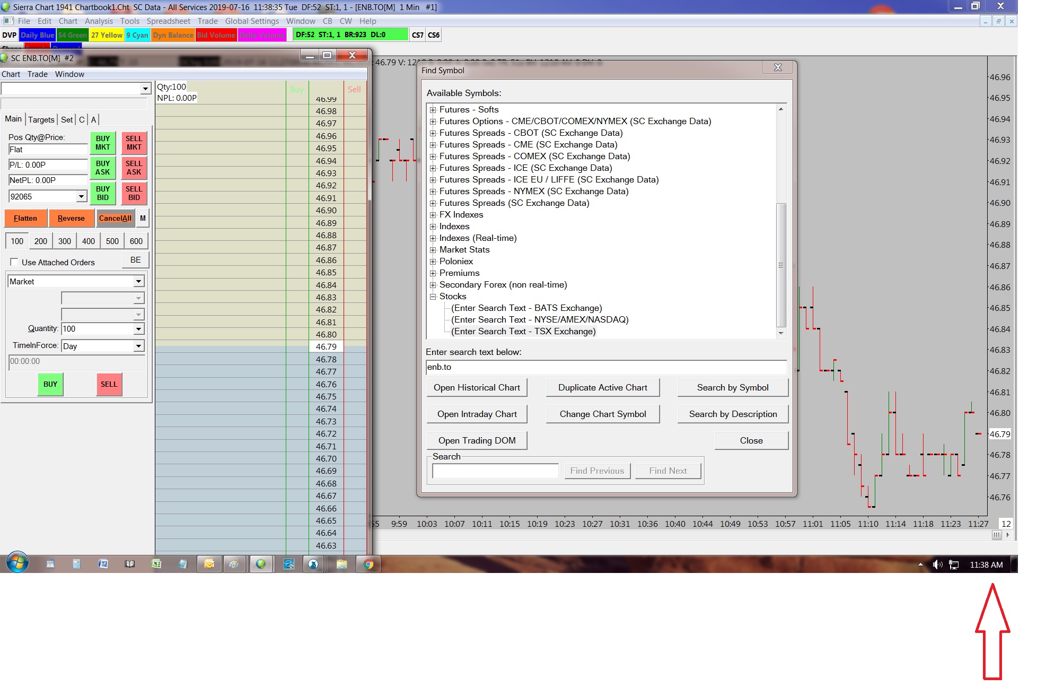Click the Daily Blue color bar button
This screenshot has width=1037, height=695.
37,35
